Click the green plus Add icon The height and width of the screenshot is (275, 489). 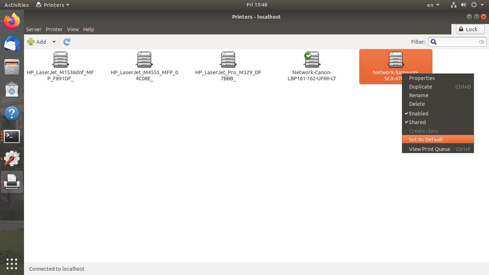[x=31, y=42]
